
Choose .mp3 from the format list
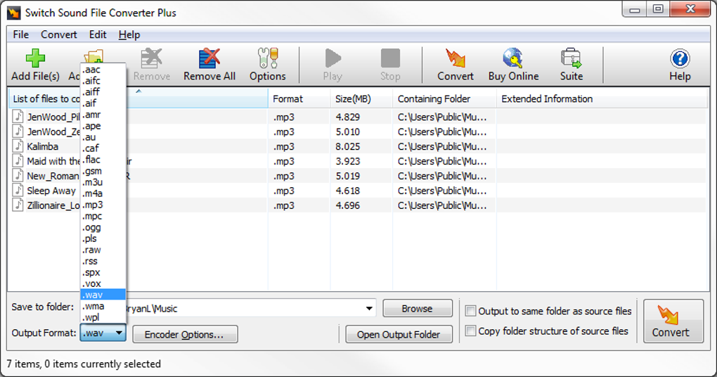click(103, 205)
